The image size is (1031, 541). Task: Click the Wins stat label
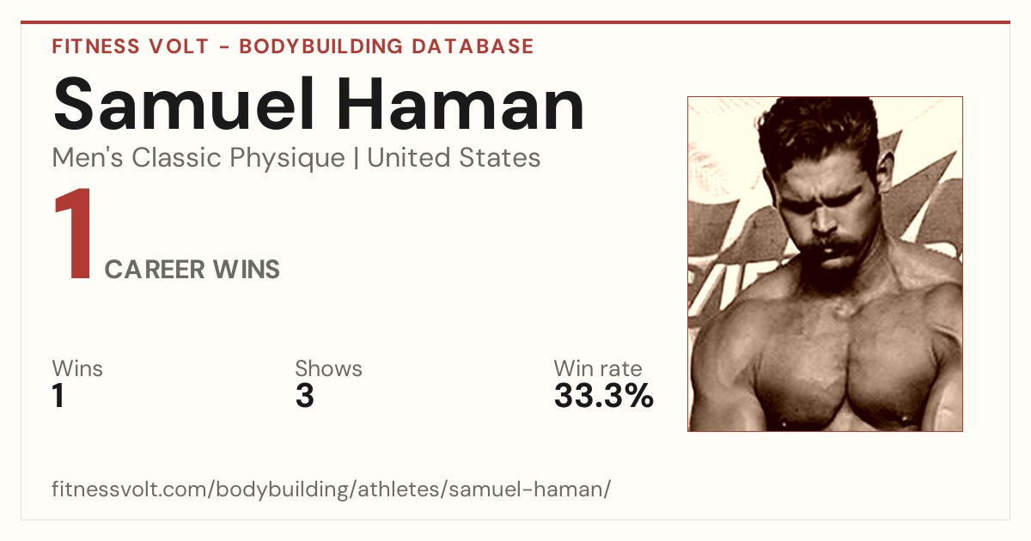coord(77,368)
